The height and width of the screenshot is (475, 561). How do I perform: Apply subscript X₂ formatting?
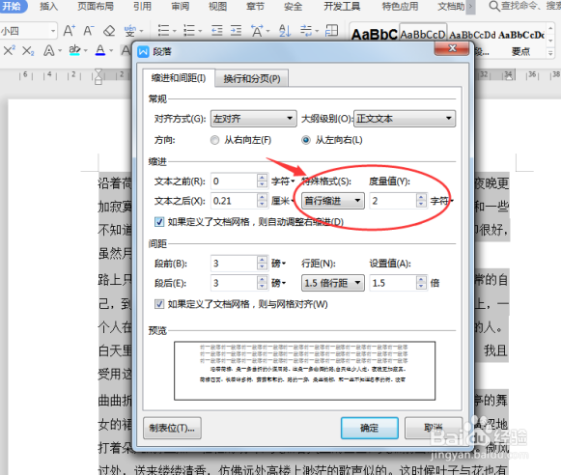[x=28, y=51]
